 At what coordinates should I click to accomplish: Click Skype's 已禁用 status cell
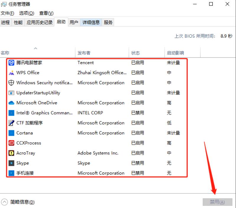[x=137, y=163]
